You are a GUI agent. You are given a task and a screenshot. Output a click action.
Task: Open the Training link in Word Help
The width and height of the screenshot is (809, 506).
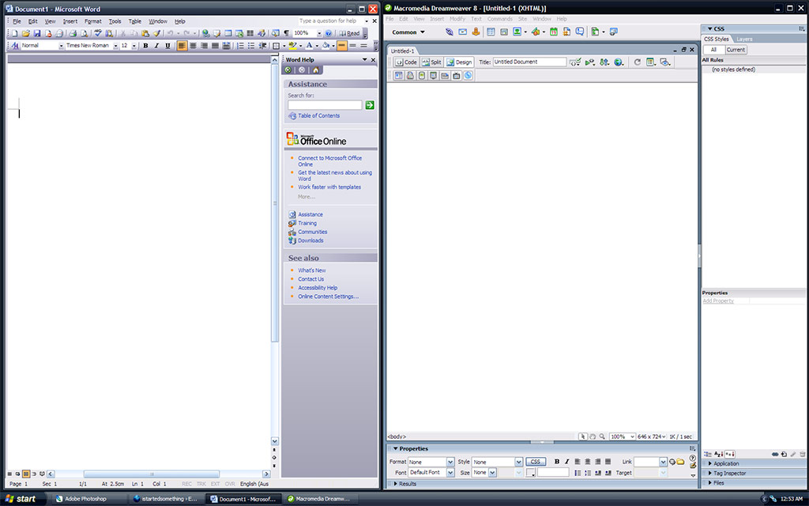tap(307, 223)
